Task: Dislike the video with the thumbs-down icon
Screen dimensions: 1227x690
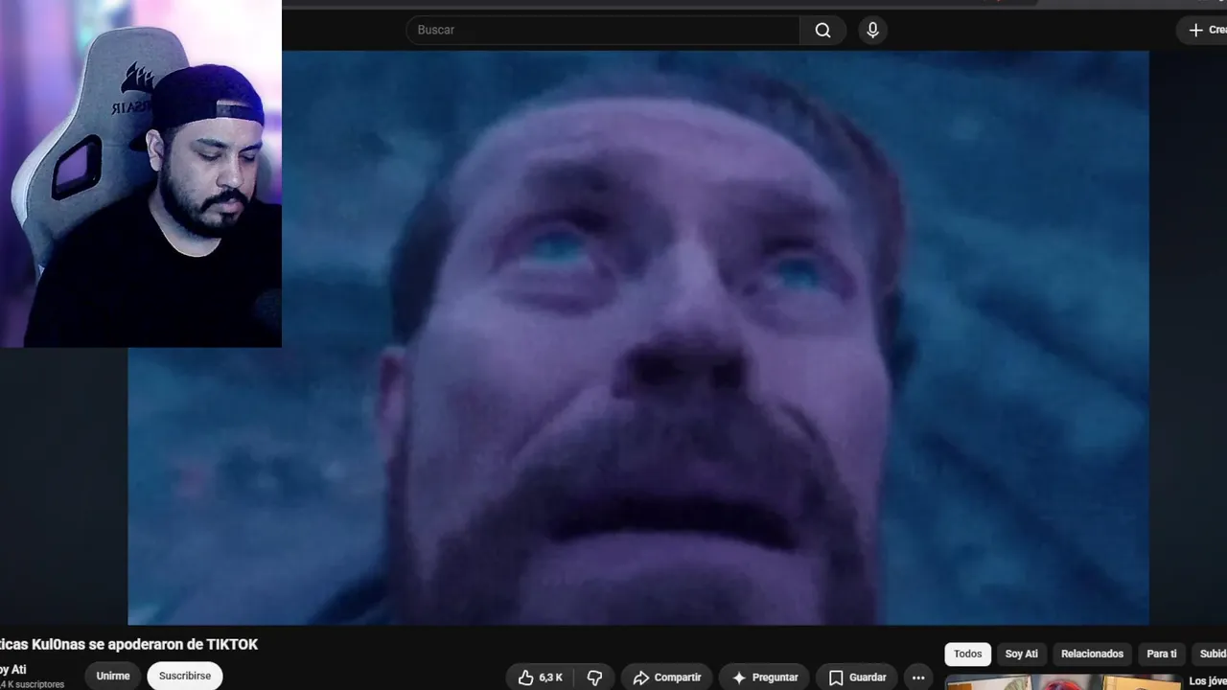Action: (594, 678)
